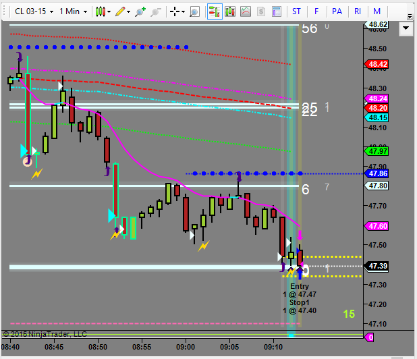417x359 pixels.
Task: Click the 47.30 price axis label
Action: point(377,285)
